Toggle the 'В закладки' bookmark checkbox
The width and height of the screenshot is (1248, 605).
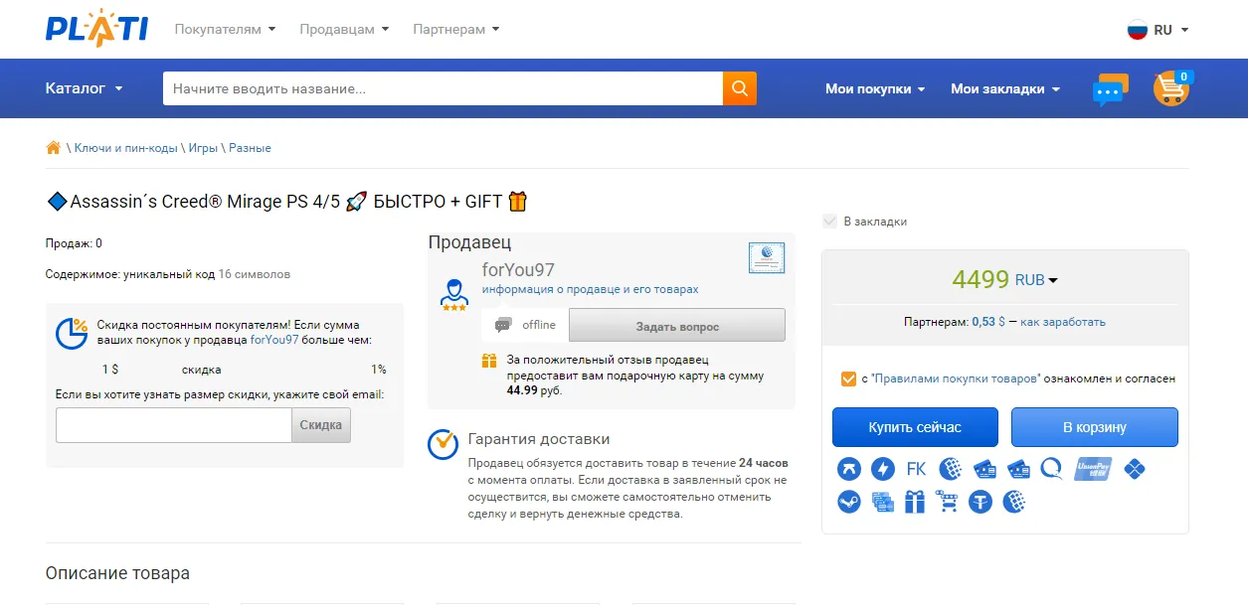pos(830,222)
